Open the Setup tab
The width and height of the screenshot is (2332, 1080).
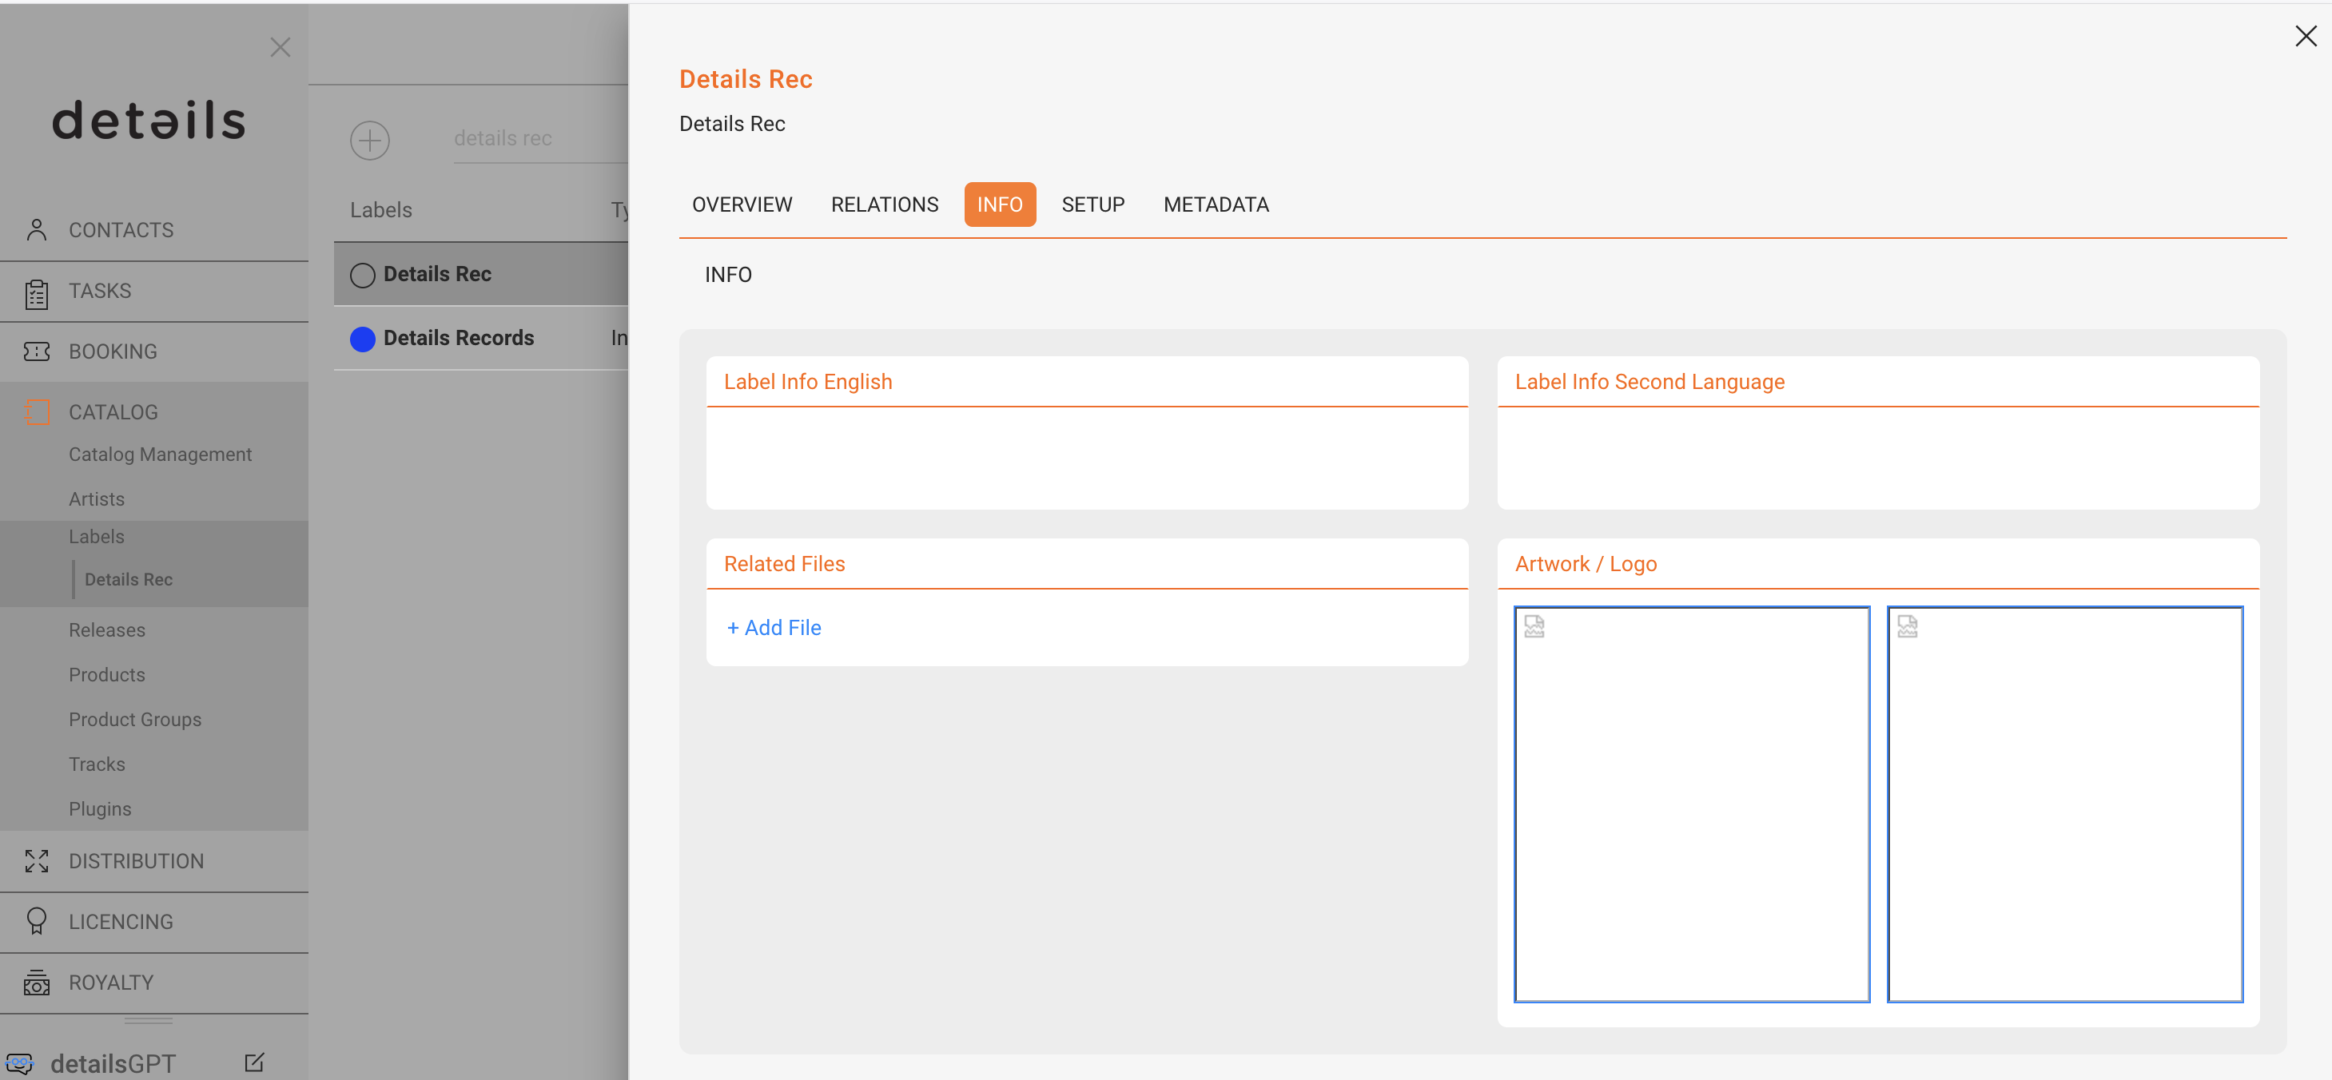click(x=1092, y=204)
